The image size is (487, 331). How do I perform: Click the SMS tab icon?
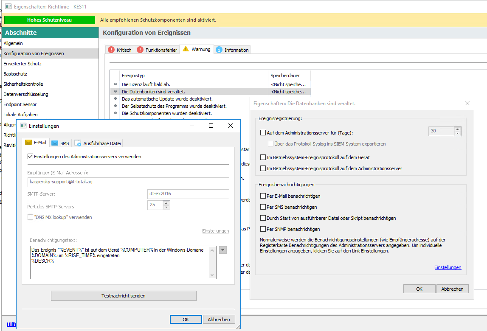click(55, 143)
